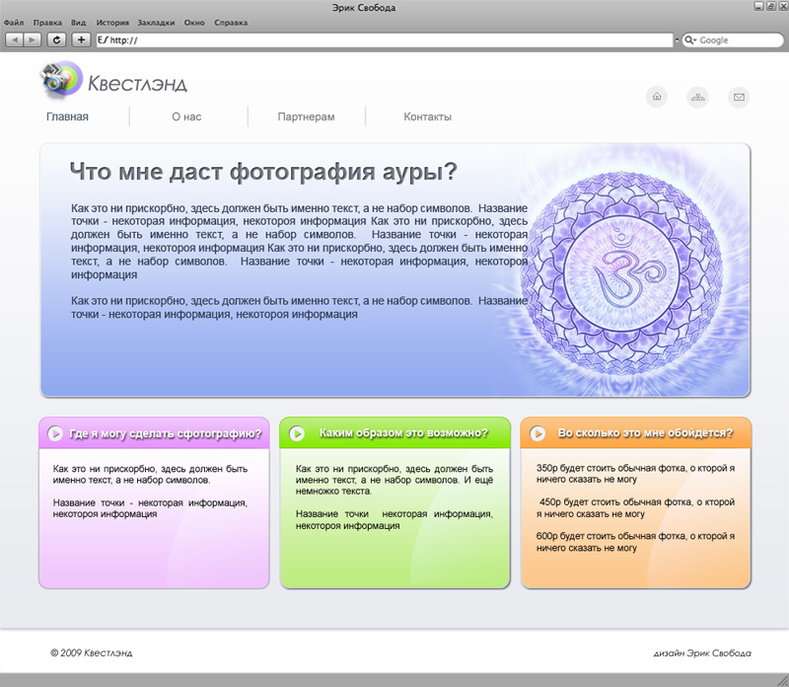
Task: Click the Квестлэнд site name text
Action: click(137, 84)
